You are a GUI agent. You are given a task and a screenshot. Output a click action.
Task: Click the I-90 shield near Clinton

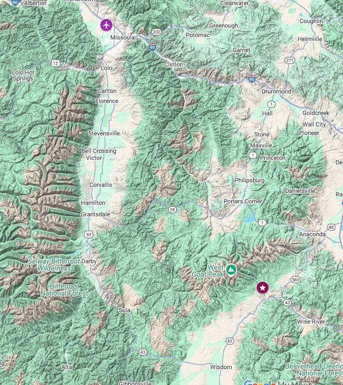[152, 47]
